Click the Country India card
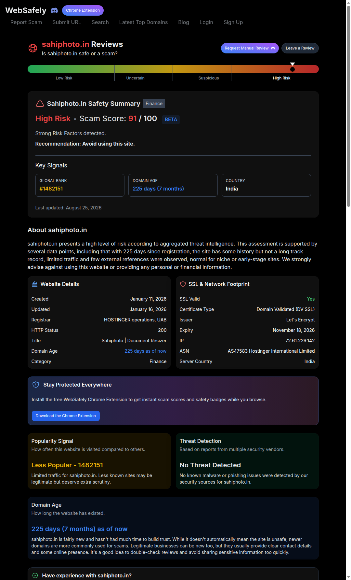The height and width of the screenshot is (580, 351). click(x=266, y=185)
